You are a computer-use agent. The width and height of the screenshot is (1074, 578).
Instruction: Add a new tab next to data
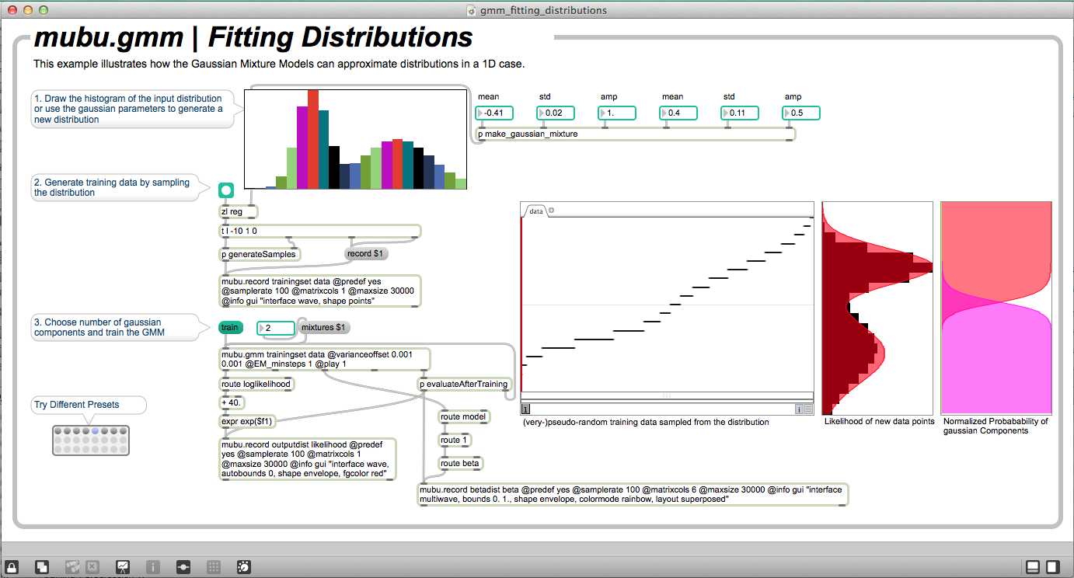coord(552,211)
